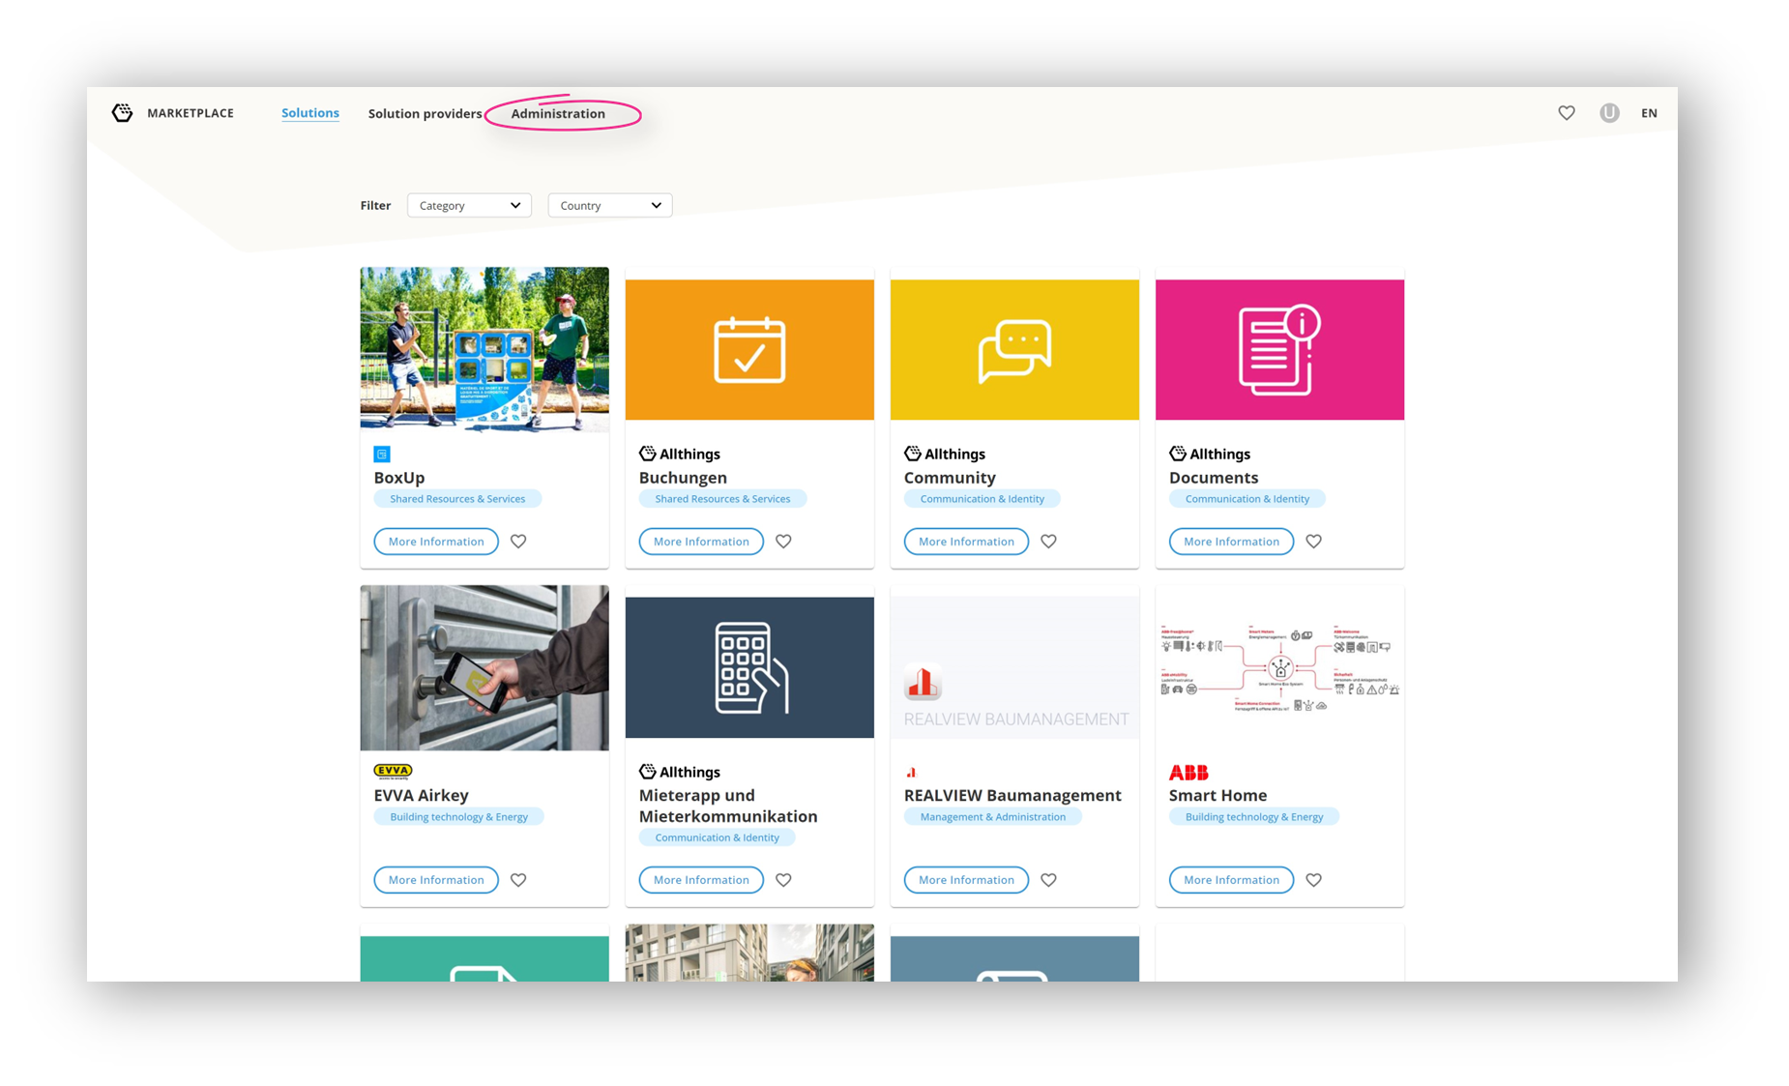Image resolution: width=1789 pixels, height=1086 pixels.
Task: Open the REALVIEW Baumanagement banner image
Action: [1014, 667]
